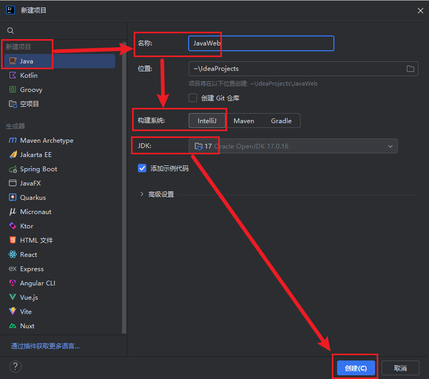
Task: Click the empty project folder icon
Action: [x=13, y=104]
